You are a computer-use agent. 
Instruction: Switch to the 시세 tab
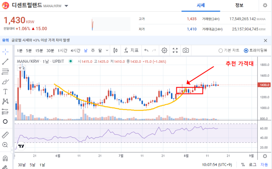(x=201, y=5)
